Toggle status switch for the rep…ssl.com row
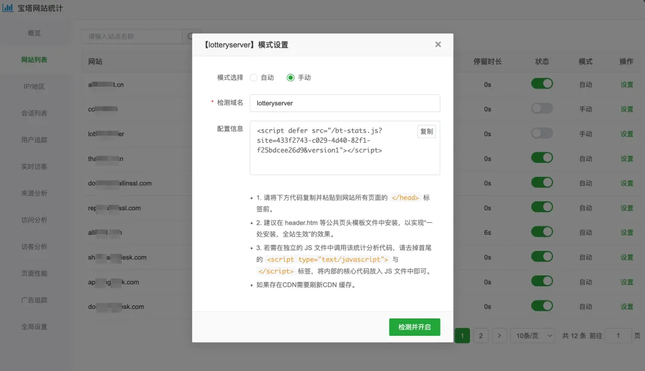Image resolution: width=645 pixels, height=371 pixels. 542,207
